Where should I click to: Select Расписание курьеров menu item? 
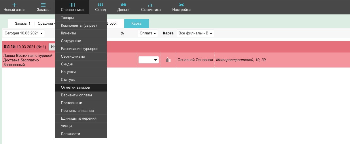[x=80, y=49]
